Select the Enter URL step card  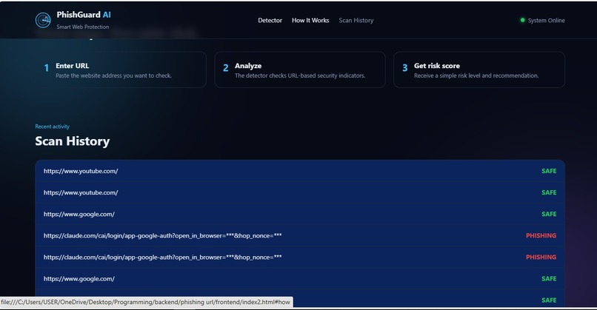121,70
